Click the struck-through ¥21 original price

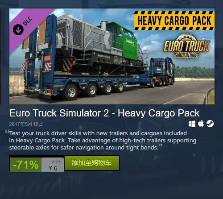(x=56, y=162)
